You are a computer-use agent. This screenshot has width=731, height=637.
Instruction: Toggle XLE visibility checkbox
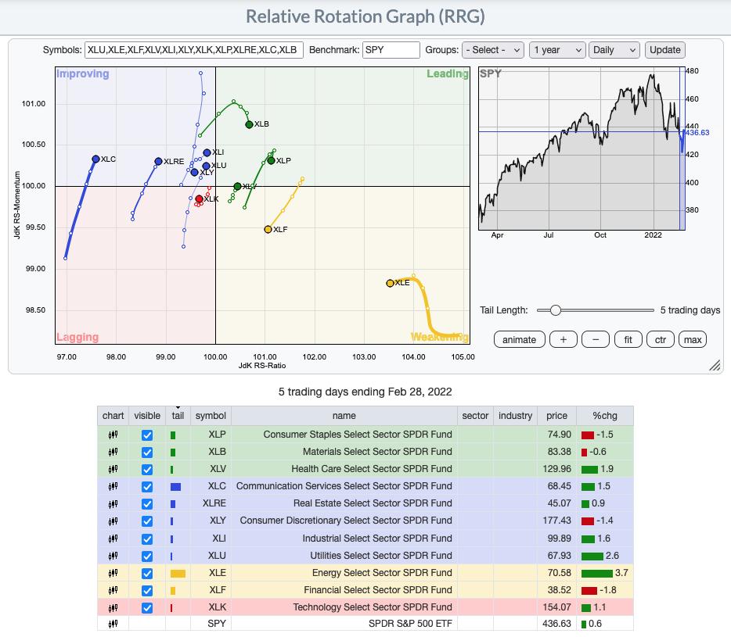[147, 573]
